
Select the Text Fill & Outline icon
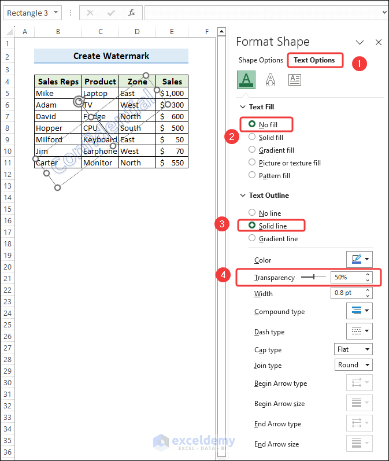click(x=246, y=80)
